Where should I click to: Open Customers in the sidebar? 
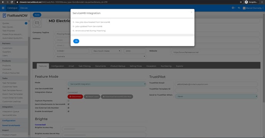tap(7, 48)
